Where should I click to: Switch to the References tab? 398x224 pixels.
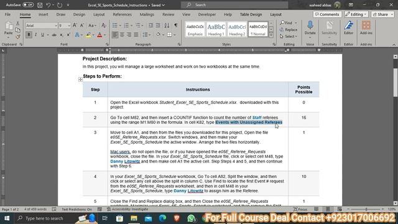[x=122, y=14]
